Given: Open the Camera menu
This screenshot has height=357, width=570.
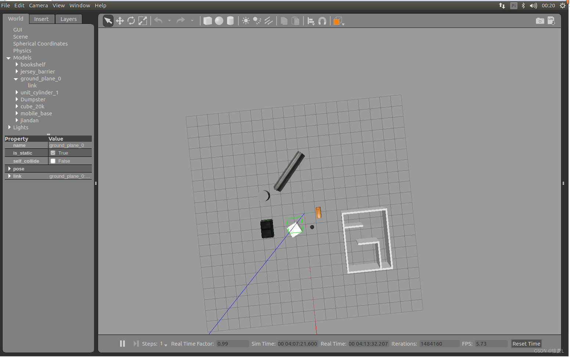Looking at the screenshot, I should 38,5.
